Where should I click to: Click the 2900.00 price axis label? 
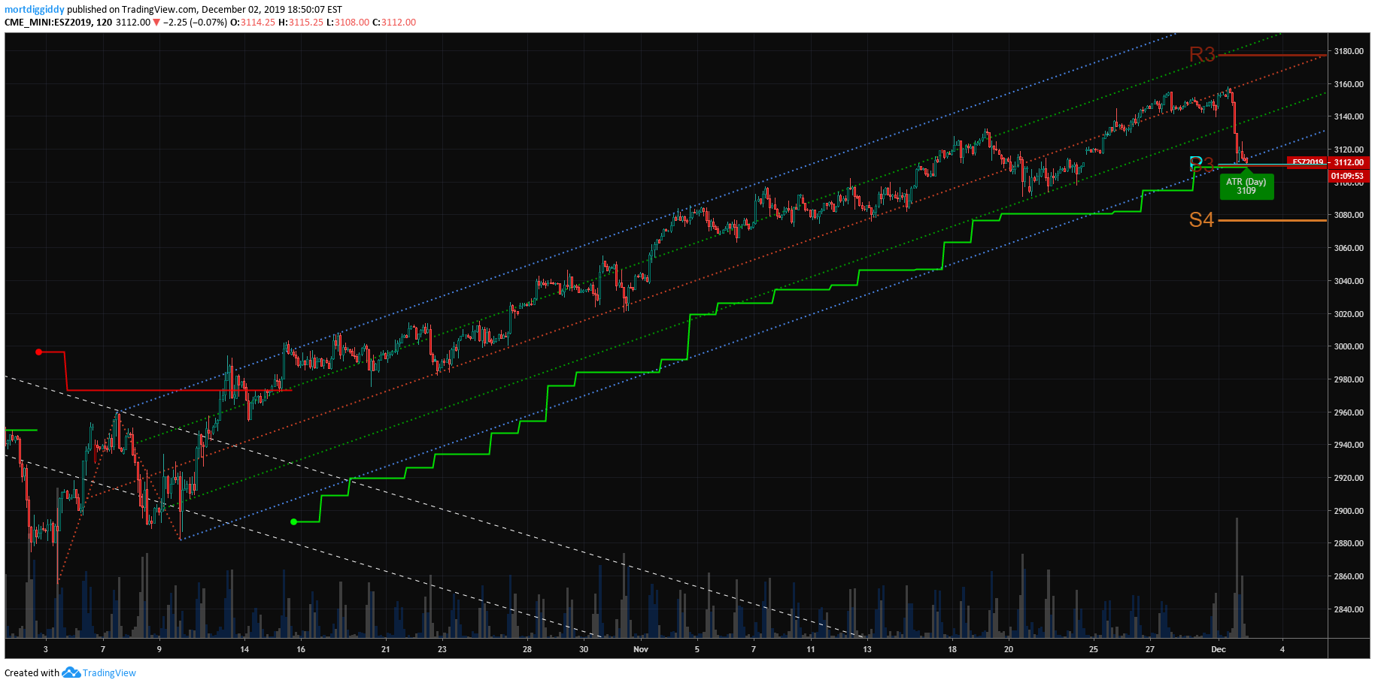pyautogui.click(x=1349, y=511)
